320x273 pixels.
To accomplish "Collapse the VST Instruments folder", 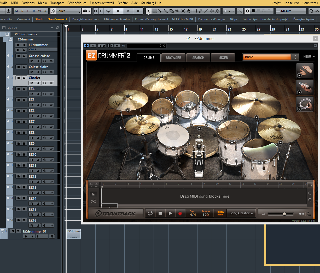I will pos(7,34).
